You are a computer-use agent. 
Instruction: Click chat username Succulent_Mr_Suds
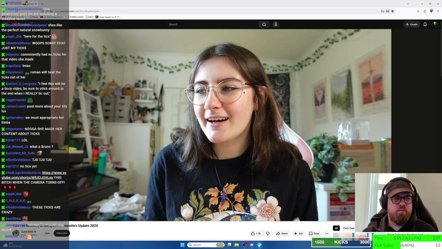(x=20, y=153)
